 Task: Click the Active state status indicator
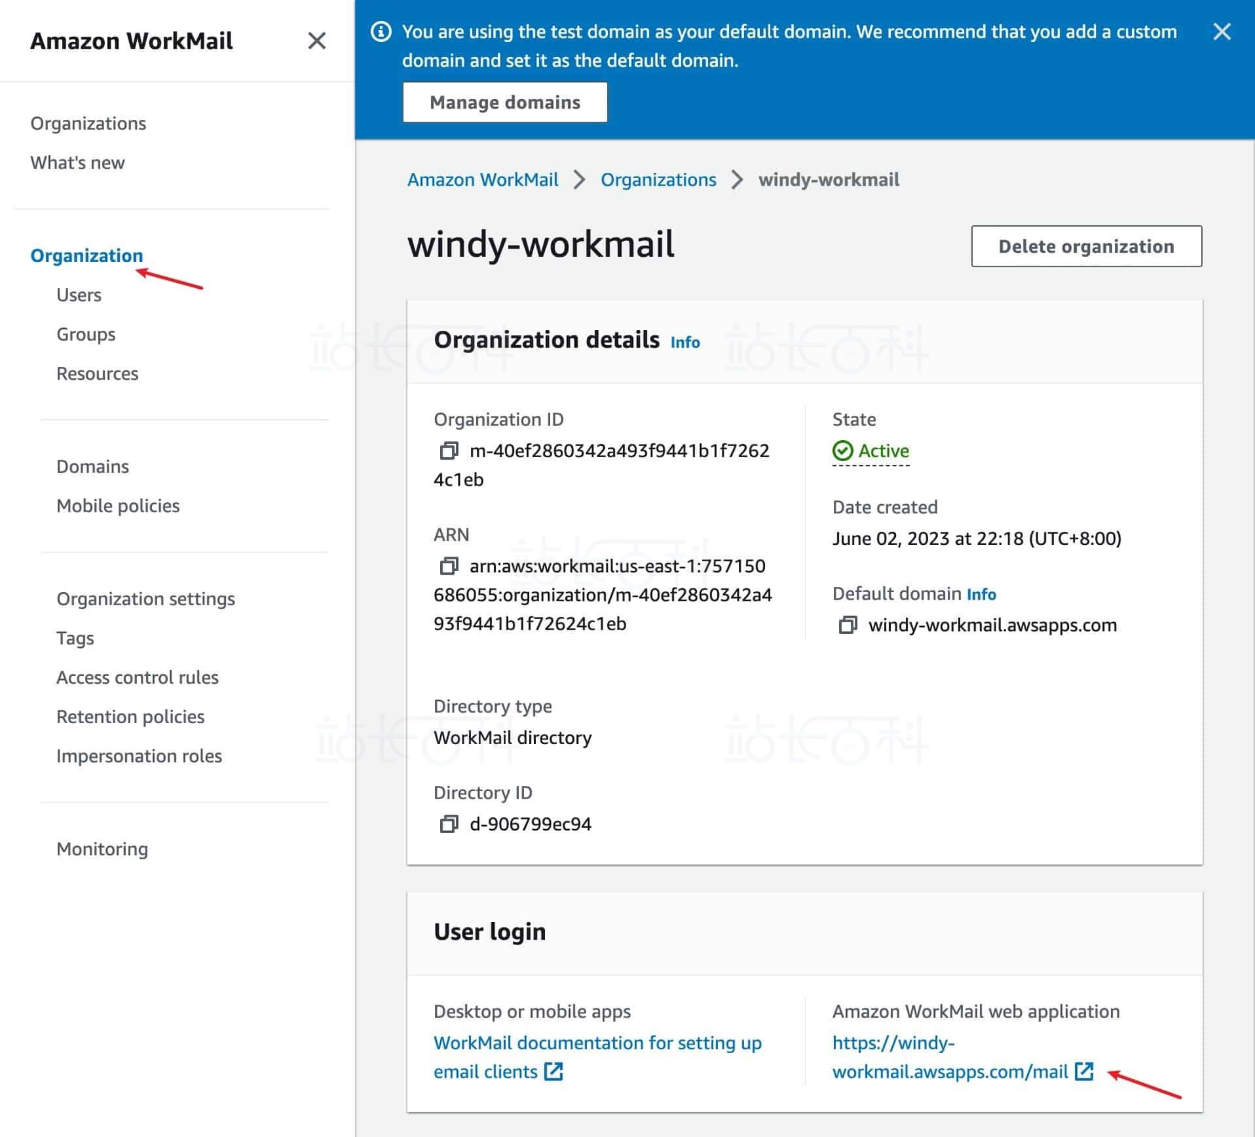871,451
